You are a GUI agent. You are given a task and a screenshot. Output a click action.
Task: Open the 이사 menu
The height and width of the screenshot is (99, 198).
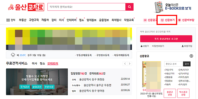point(62,20)
